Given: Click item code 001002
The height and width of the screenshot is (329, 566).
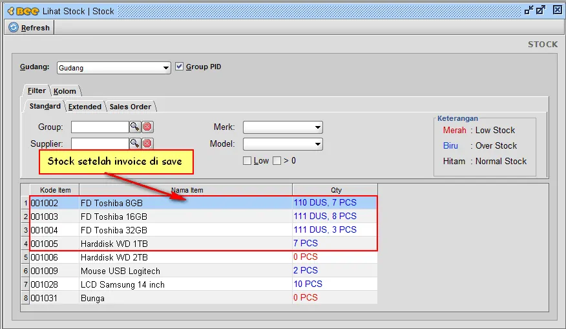Looking at the screenshot, I should (45, 203).
